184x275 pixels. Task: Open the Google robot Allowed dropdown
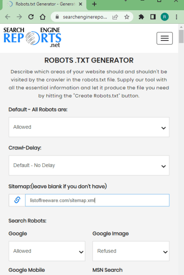47,251
